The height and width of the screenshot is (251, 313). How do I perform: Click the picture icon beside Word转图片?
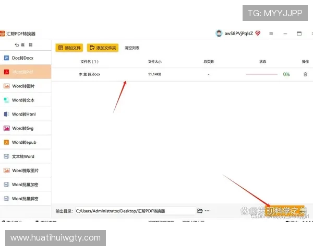pyautogui.click(x=7, y=86)
